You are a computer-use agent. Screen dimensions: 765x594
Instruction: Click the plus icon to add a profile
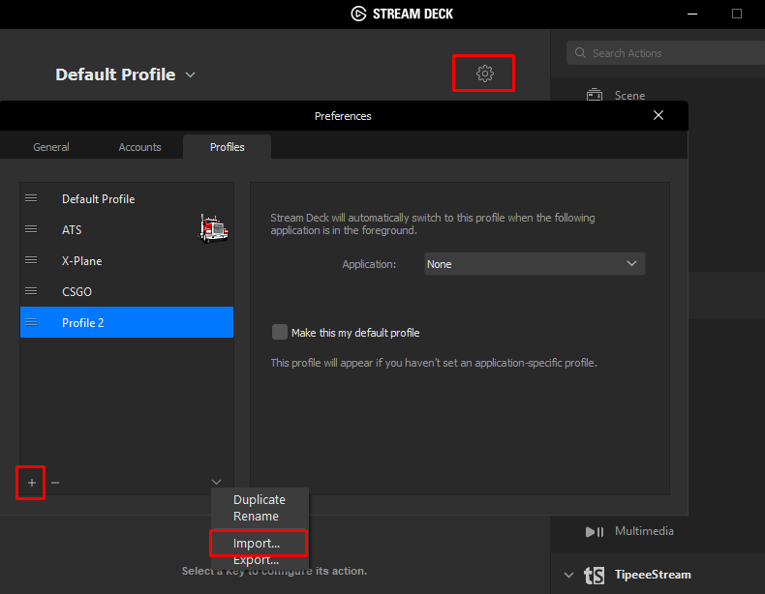tap(31, 482)
